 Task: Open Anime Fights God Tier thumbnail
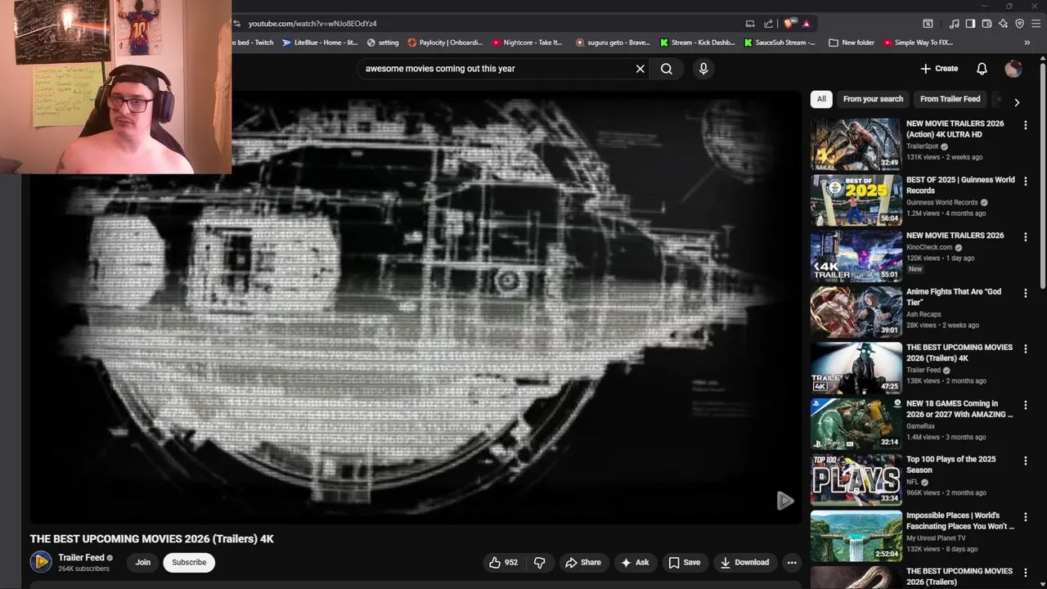(x=856, y=312)
